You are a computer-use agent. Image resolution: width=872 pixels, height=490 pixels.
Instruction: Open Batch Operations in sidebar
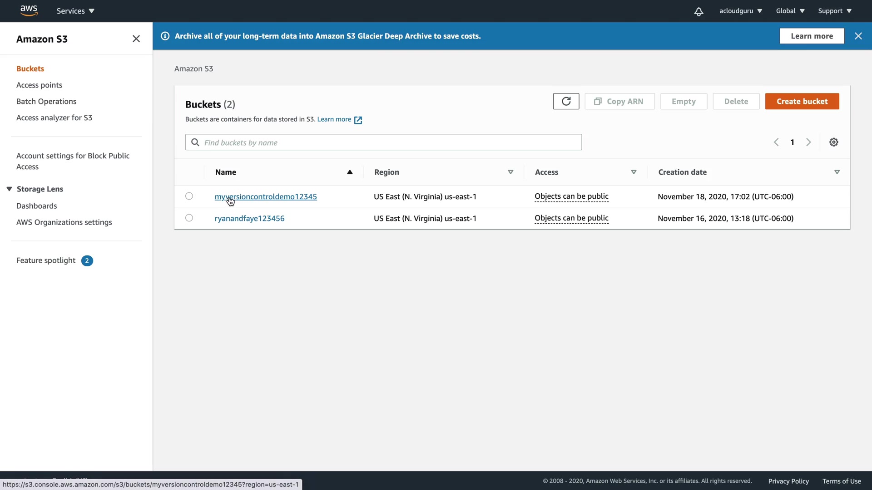[x=46, y=101]
